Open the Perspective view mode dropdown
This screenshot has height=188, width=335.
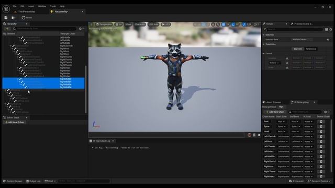104,25
